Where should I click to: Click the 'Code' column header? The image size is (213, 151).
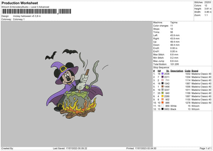tap(187, 71)
